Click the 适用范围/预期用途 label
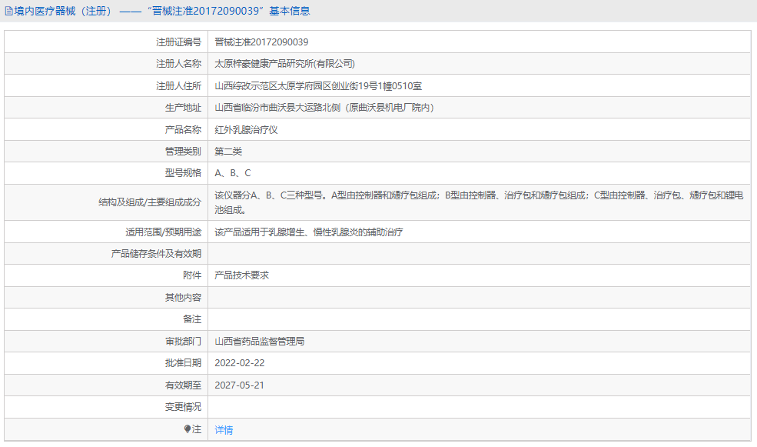Screen dimensions: 757x447 tap(163, 232)
